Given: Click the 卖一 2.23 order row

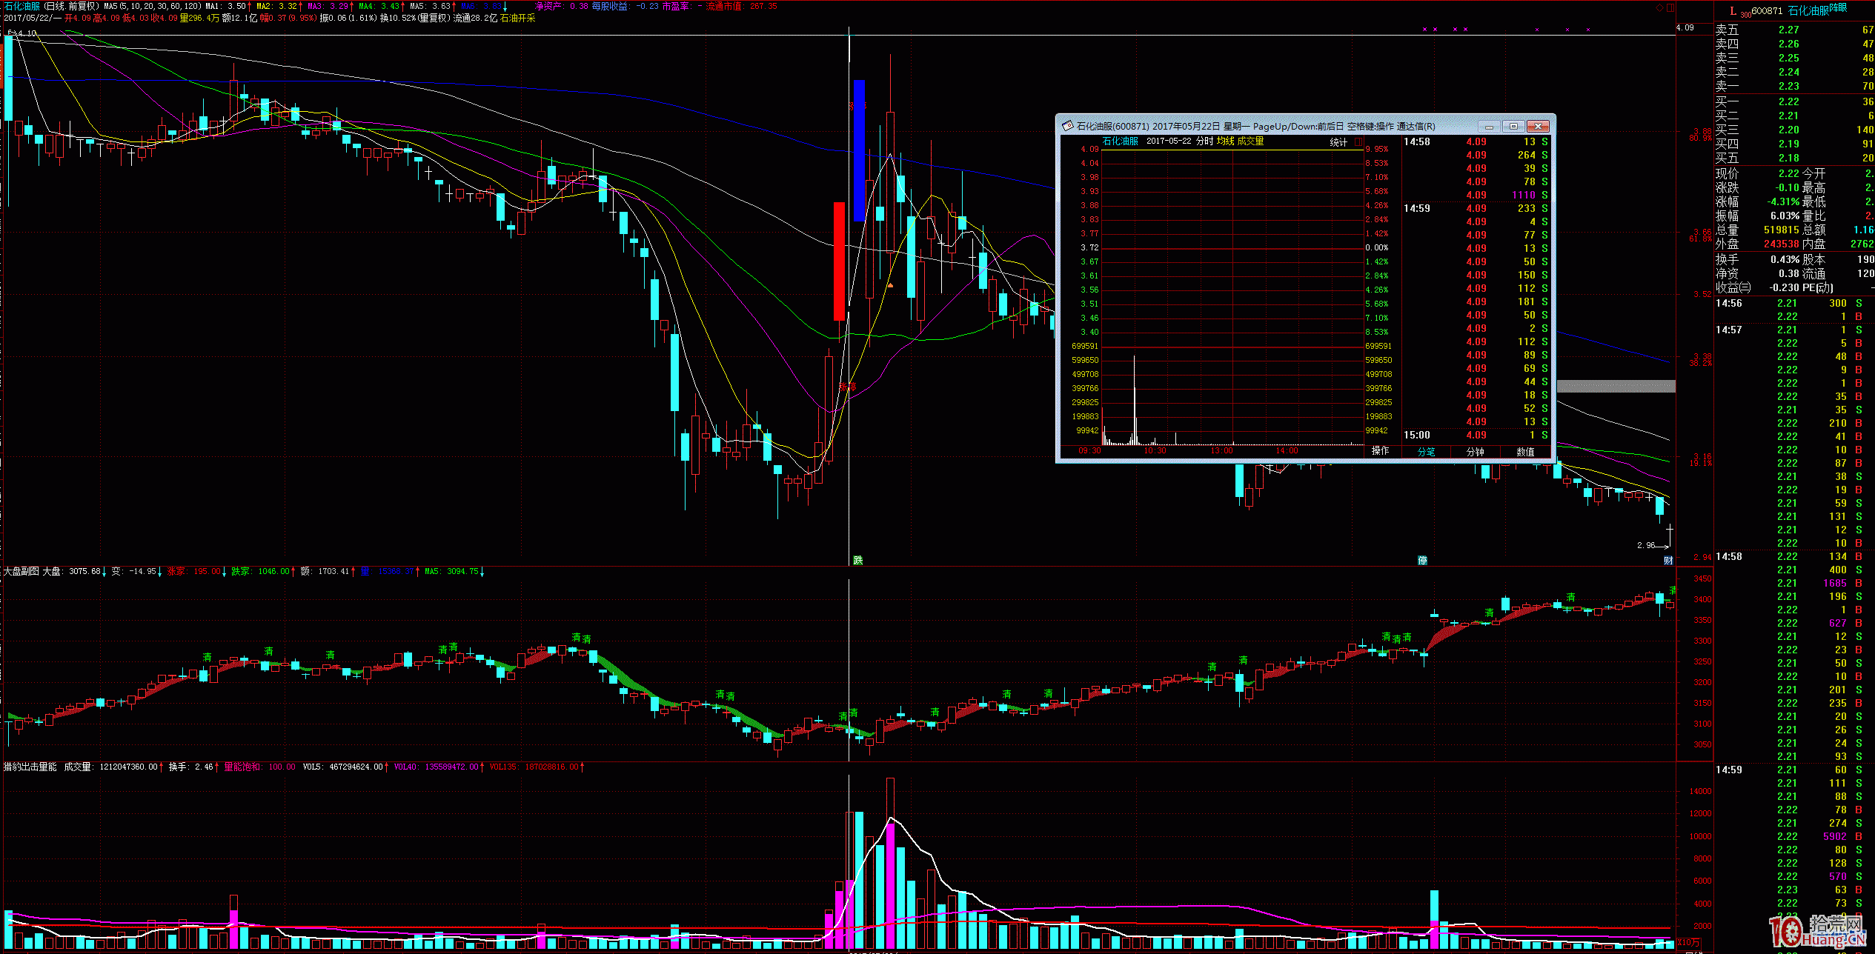Looking at the screenshot, I should click(1794, 86).
